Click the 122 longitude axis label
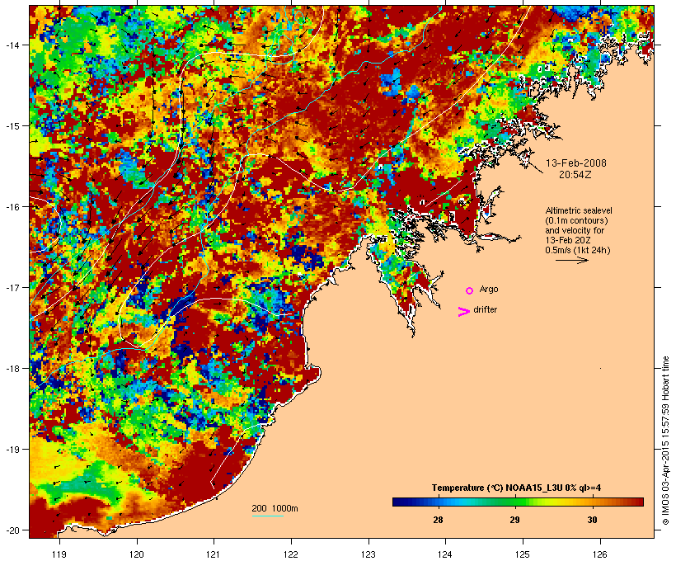This screenshot has height=561, width=676. [x=291, y=554]
